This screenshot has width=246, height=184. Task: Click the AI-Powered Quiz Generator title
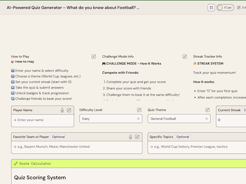73,8
